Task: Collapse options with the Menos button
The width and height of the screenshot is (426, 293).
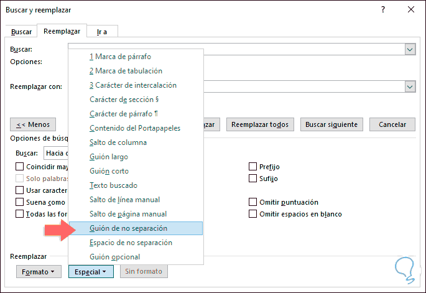Action: (x=34, y=124)
